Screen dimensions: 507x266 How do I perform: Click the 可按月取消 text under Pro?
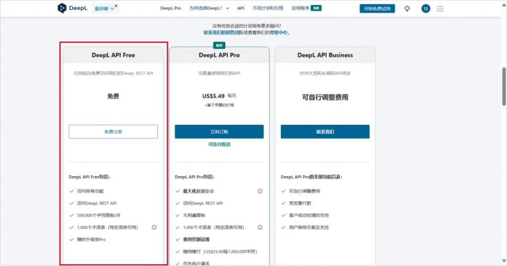[219, 144]
